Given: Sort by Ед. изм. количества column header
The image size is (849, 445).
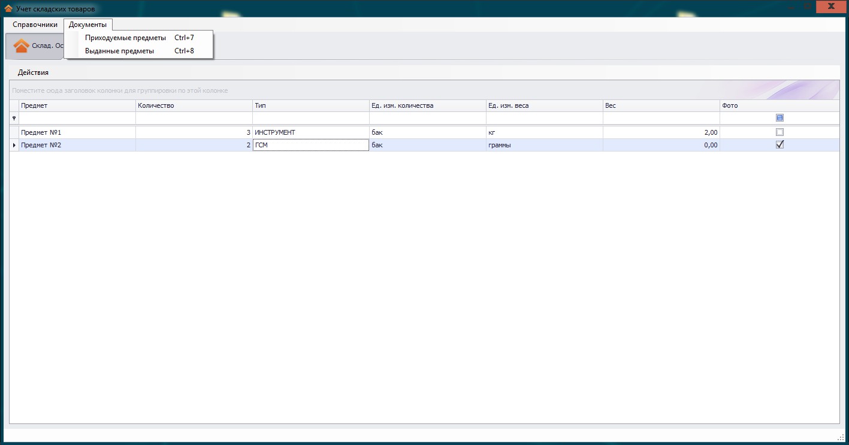Looking at the screenshot, I should 428,105.
